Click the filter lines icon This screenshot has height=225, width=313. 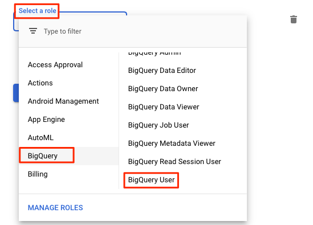click(33, 31)
